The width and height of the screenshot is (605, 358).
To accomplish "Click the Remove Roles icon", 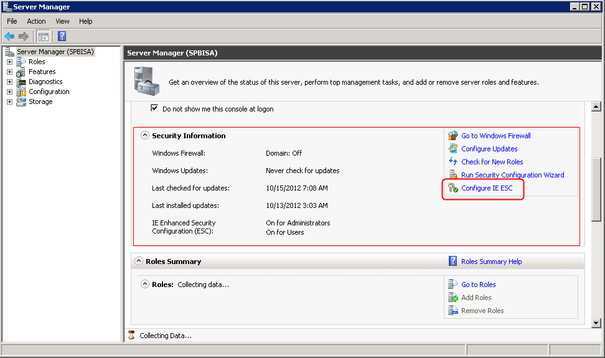I will (453, 311).
